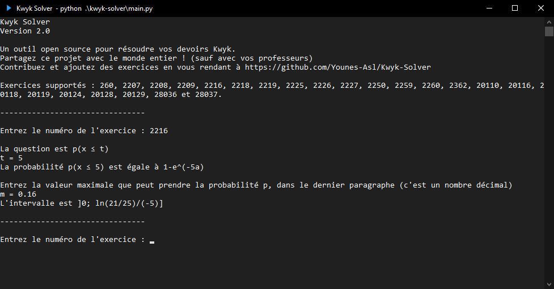This screenshot has width=554, height=289.
Task: Click the entered exercise number 2216
Action: coord(159,130)
